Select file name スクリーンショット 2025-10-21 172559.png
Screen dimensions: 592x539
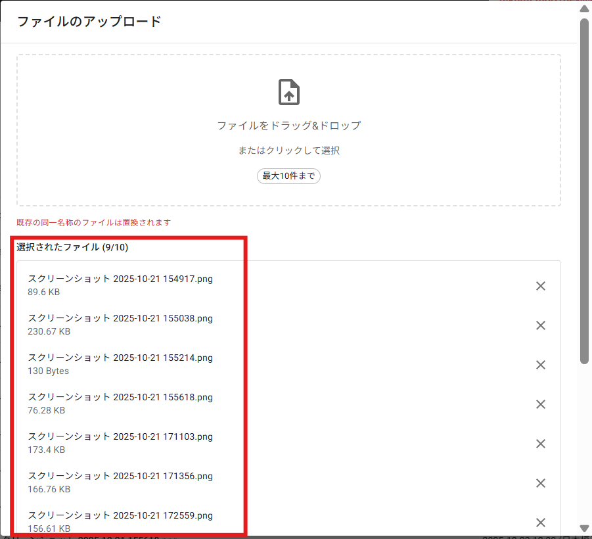[x=120, y=515]
